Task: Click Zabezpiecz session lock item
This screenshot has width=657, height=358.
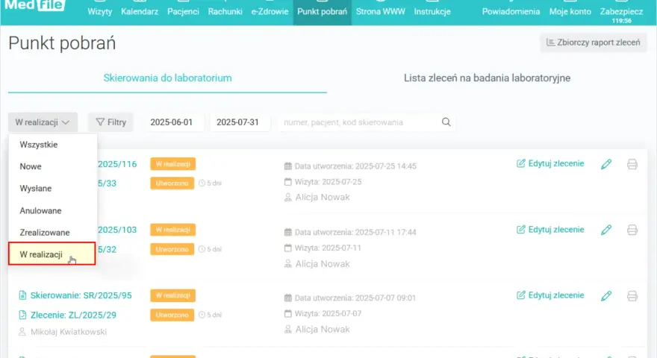Action: point(621,13)
